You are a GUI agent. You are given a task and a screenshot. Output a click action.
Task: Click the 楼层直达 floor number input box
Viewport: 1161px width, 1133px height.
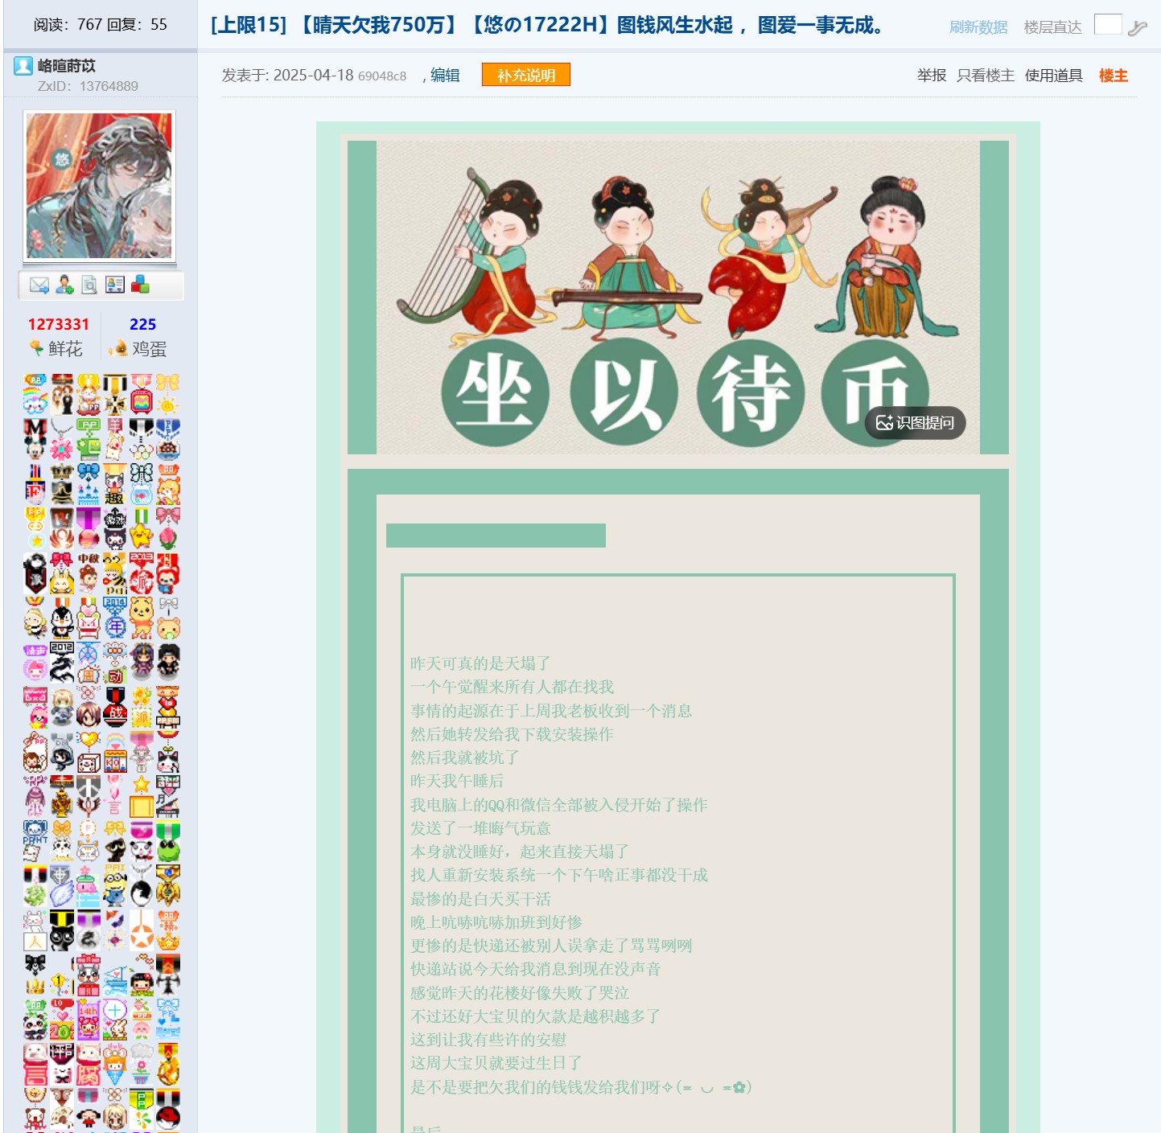[1108, 25]
